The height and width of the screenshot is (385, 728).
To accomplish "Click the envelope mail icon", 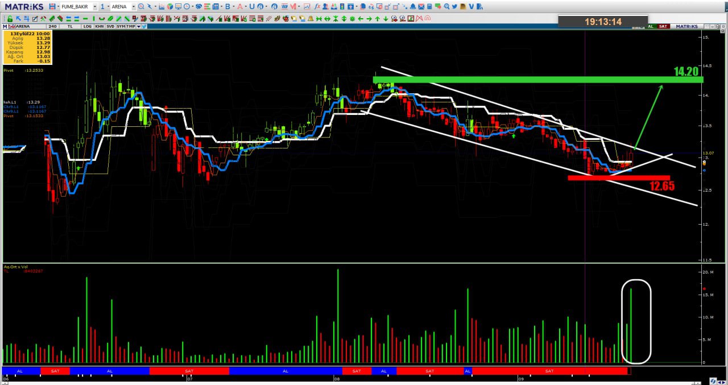I will (x=421, y=7).
